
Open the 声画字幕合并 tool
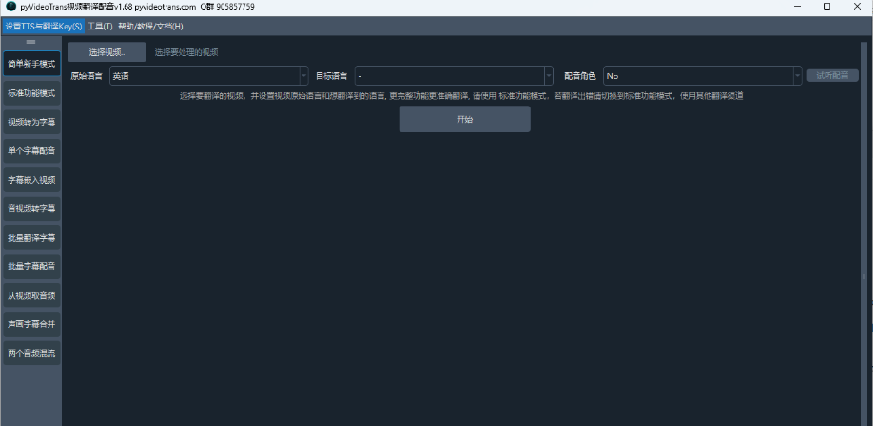[x=31, y=324]
